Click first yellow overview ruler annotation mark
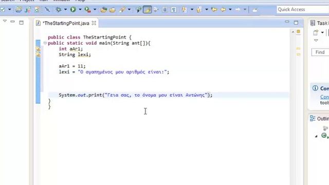Viewport: 329px width, 185px height. tap(298, 48)
